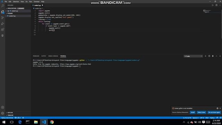This screenshot has width=222, height=125.
Task: Select snake1.py under Open Editors
Action: (x=15, y=11)
